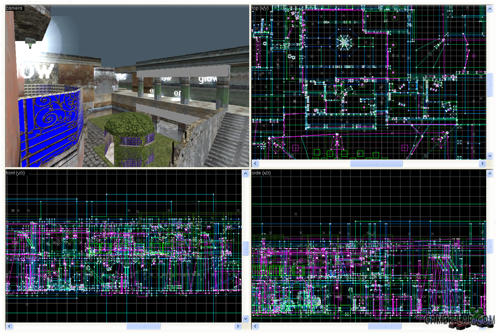497x334 pixels.
Task: Click the left arrow of front view scrollbar
Action: click(x=9, y=326)
